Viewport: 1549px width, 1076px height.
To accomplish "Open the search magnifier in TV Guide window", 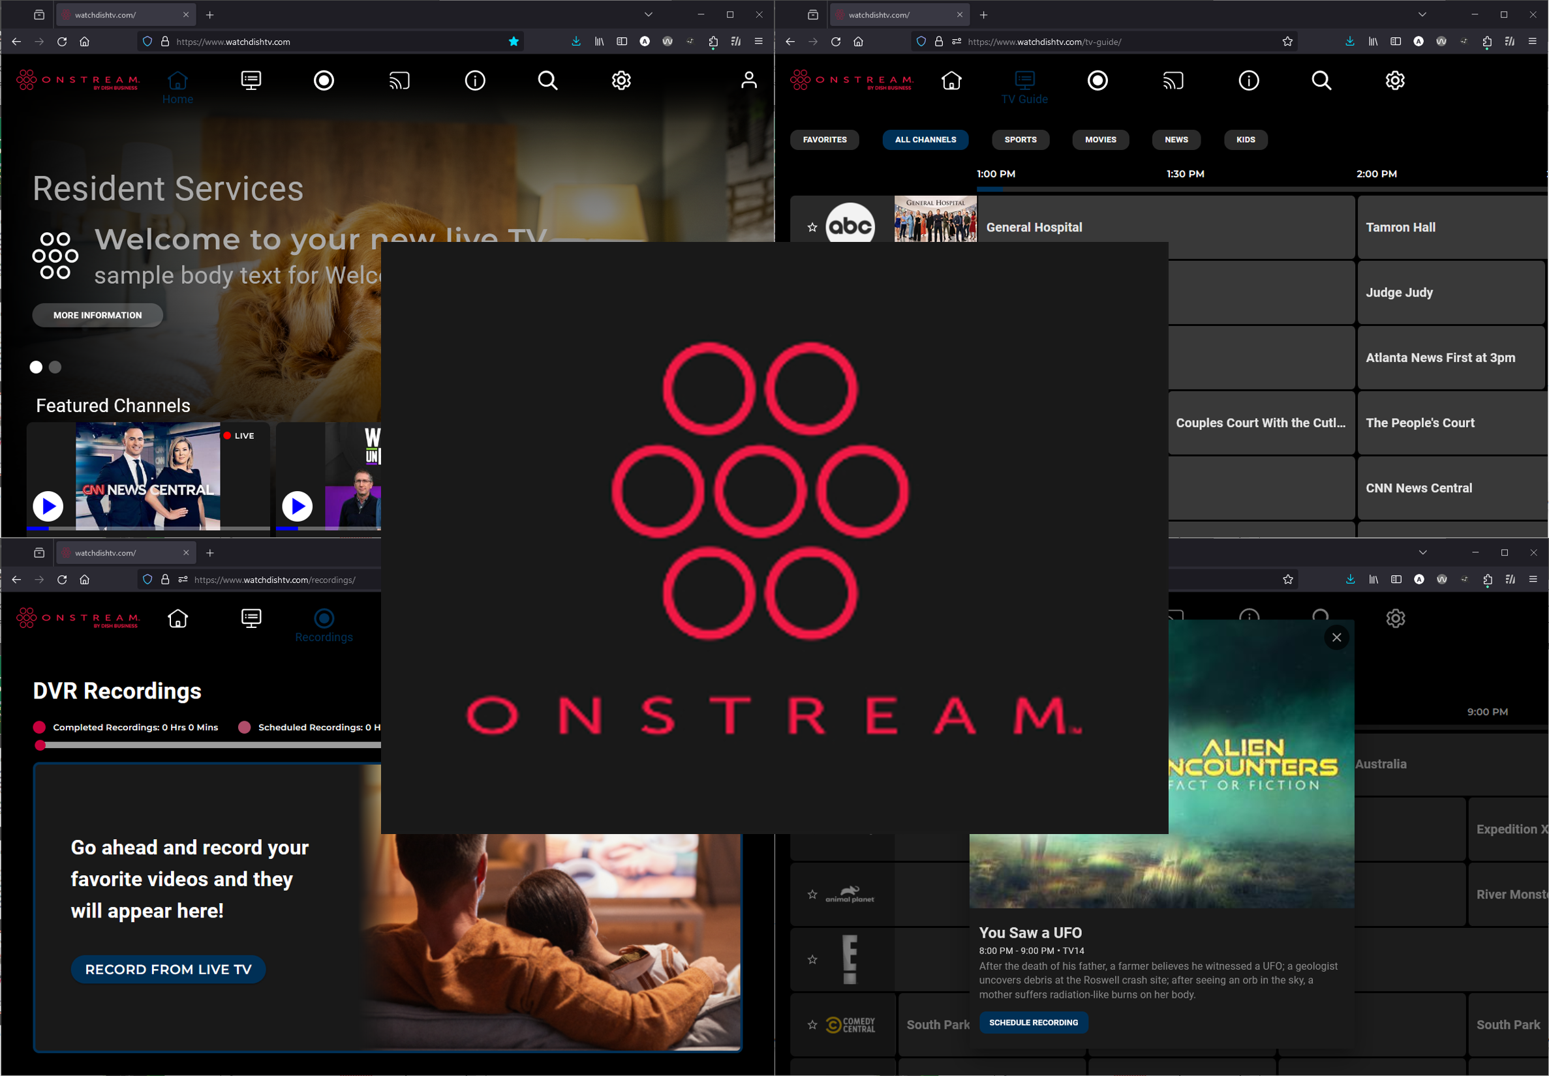I will [x=1321, y=81].
